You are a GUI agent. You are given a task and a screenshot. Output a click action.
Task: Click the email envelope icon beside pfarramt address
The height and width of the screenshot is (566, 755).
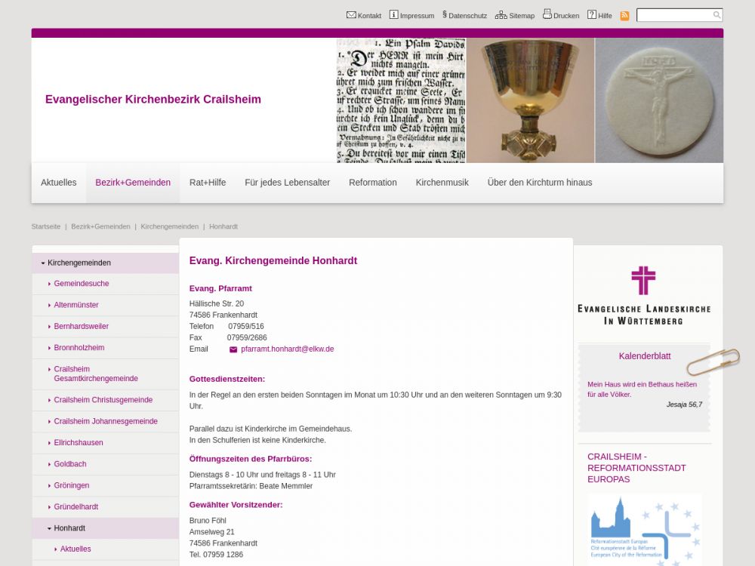coord(233,349)
